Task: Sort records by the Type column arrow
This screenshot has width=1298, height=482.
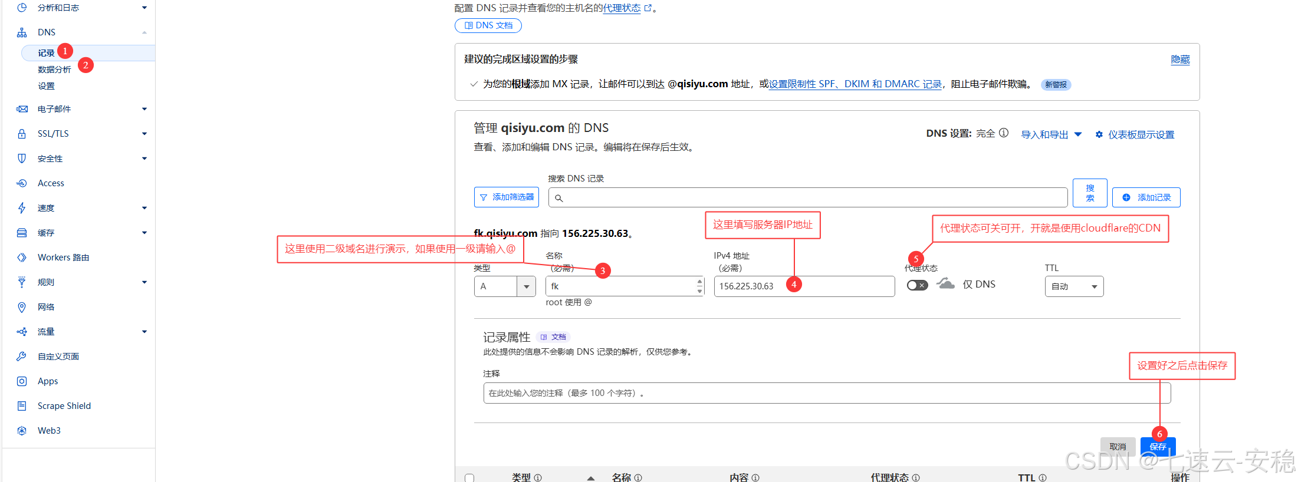Action: point(591,478)
